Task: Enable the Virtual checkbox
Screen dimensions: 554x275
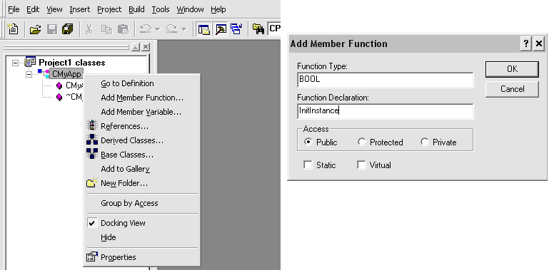Action: (x=361, y=165)
